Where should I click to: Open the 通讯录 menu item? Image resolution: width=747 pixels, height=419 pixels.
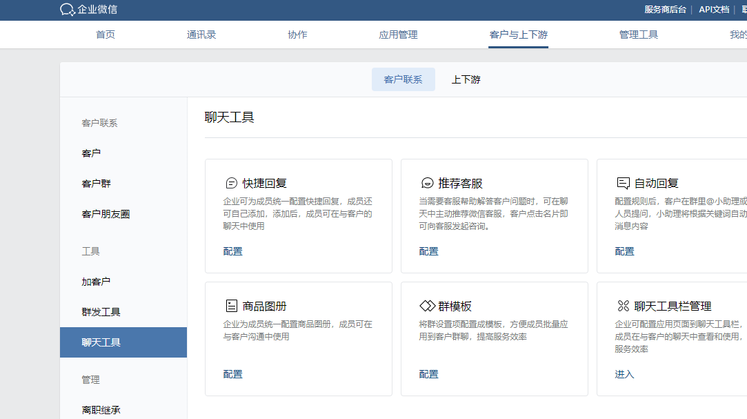point(201,34)
